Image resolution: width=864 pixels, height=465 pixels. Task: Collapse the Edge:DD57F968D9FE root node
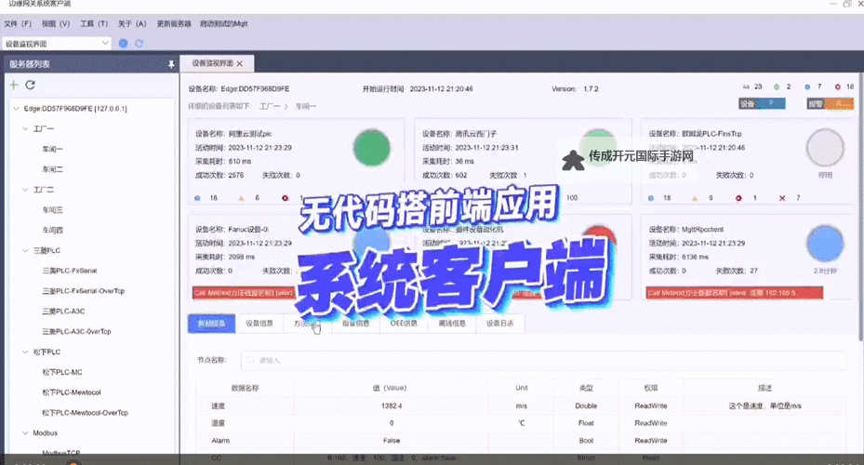(x=16, y=109)
